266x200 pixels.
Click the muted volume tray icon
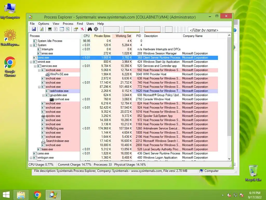pos(229,195)
